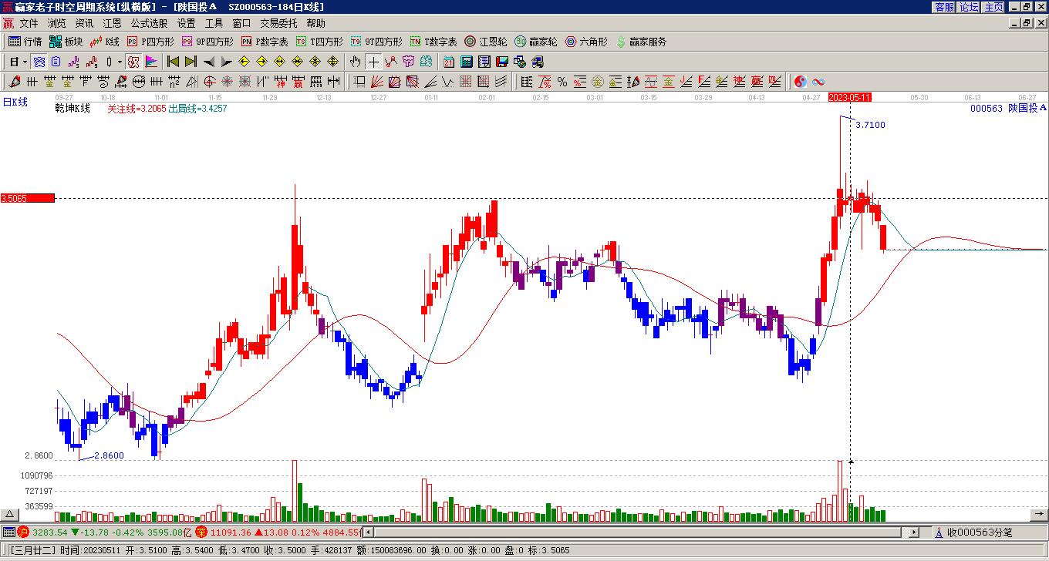This screenshot has width=1049, height=561.
Task: Click the yellow diamond left-arrow icon
Action: coord(245,62)
